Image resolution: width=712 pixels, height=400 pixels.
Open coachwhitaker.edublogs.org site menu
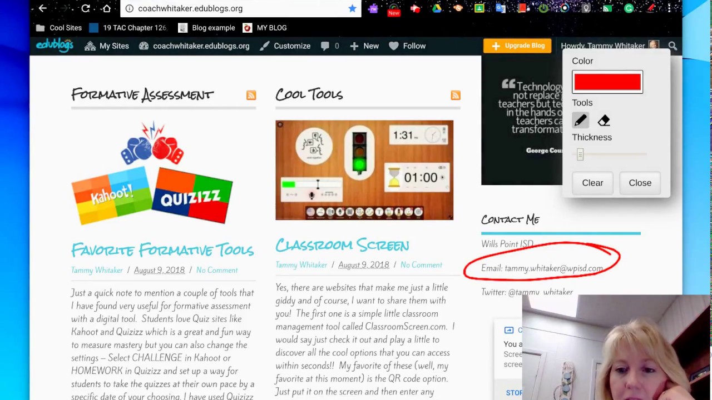pos(194,46)
